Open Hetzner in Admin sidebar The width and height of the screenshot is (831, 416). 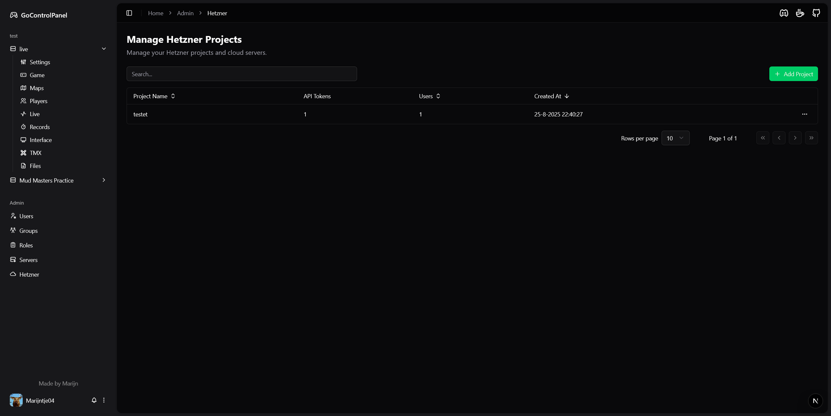point(29,274)
